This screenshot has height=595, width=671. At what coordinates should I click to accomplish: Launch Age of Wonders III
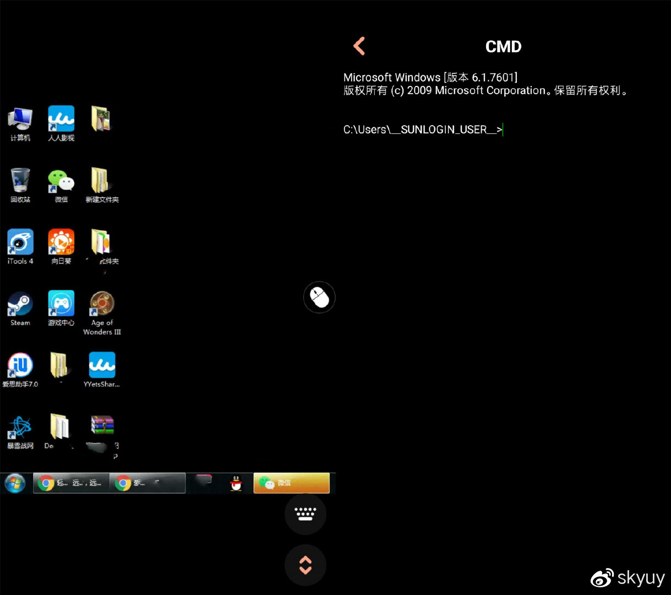(102, 313)
